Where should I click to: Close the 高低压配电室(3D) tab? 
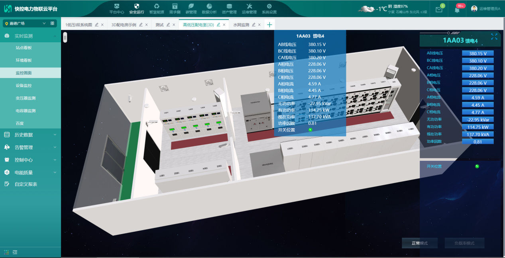coord(224,25)
